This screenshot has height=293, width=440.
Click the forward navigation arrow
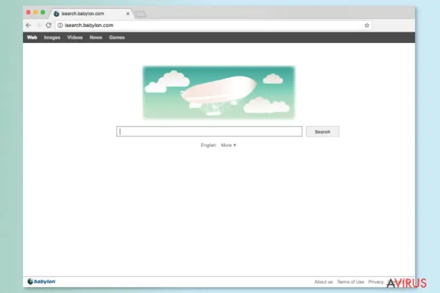(39, 25)
